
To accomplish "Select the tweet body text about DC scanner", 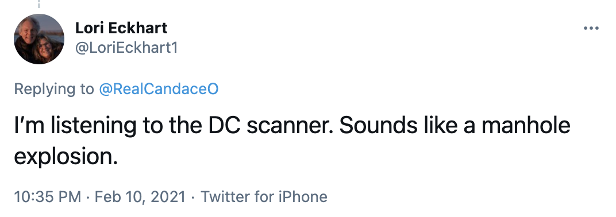I will [x=292, y=141].
